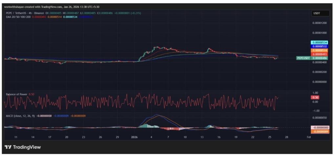This screenshot has height=157, width=336.
Task: Click the red 0.50 Balance of Power tag
Action: (x=315, y=98)
